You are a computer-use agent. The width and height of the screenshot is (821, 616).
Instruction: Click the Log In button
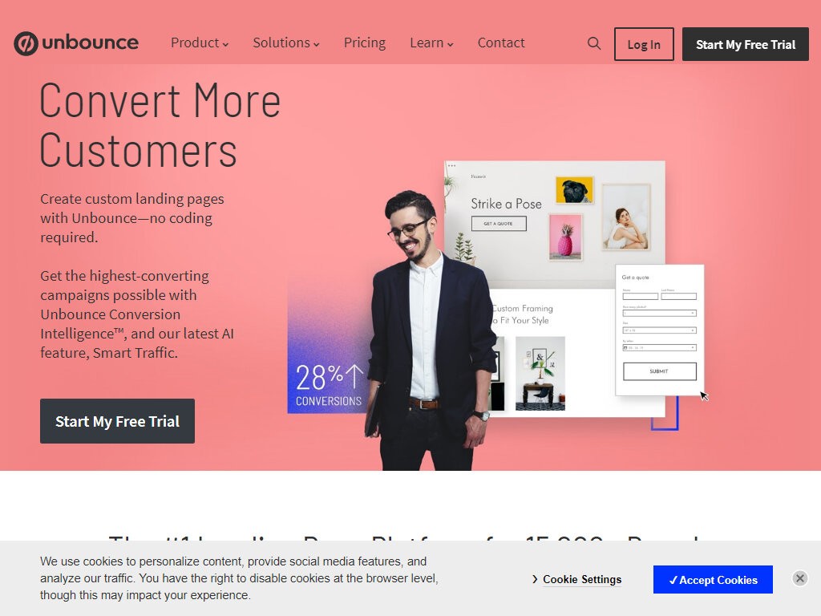[644, 44]
